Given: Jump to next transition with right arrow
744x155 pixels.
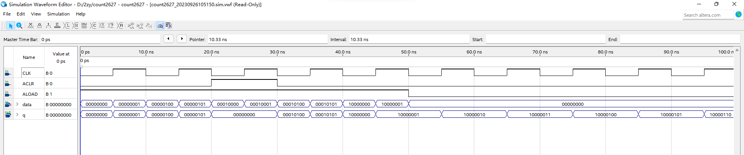Looking at the screenshot, I should 182,39.
